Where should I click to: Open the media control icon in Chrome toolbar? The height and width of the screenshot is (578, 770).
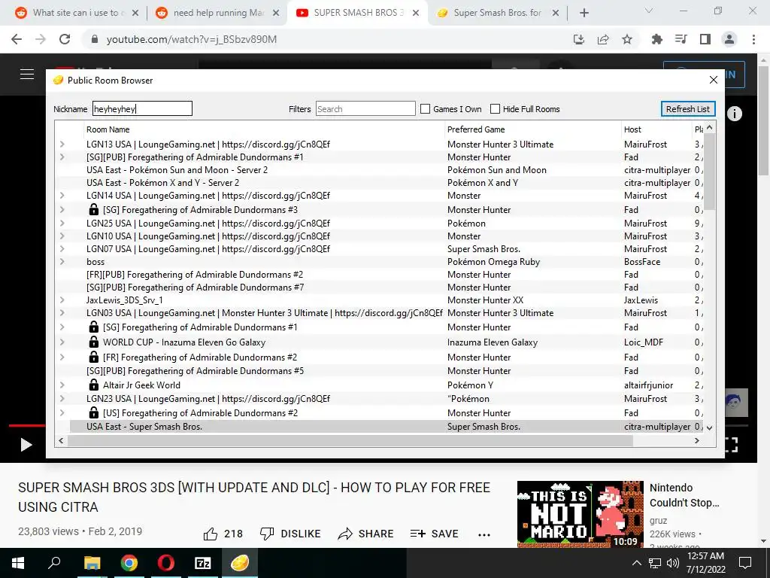pyautogui.click(x=681, y=39)
